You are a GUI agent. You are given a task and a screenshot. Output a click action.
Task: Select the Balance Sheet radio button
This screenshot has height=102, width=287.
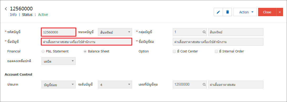(x=85, y=51)
